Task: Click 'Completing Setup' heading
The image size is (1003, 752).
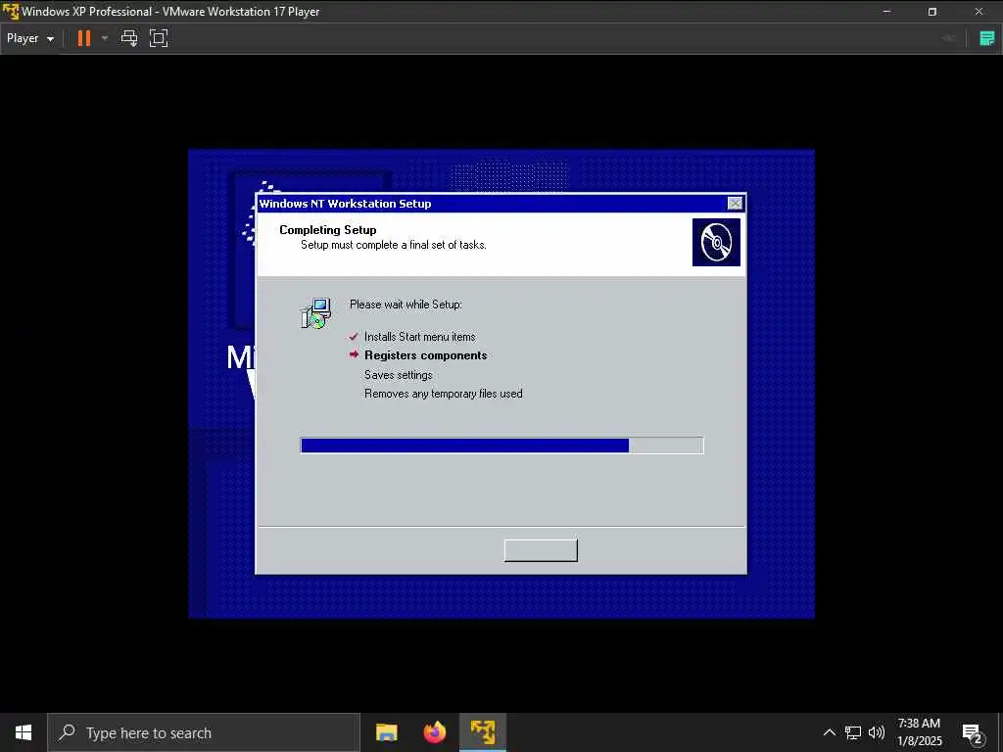Action: tap(327, 229)
